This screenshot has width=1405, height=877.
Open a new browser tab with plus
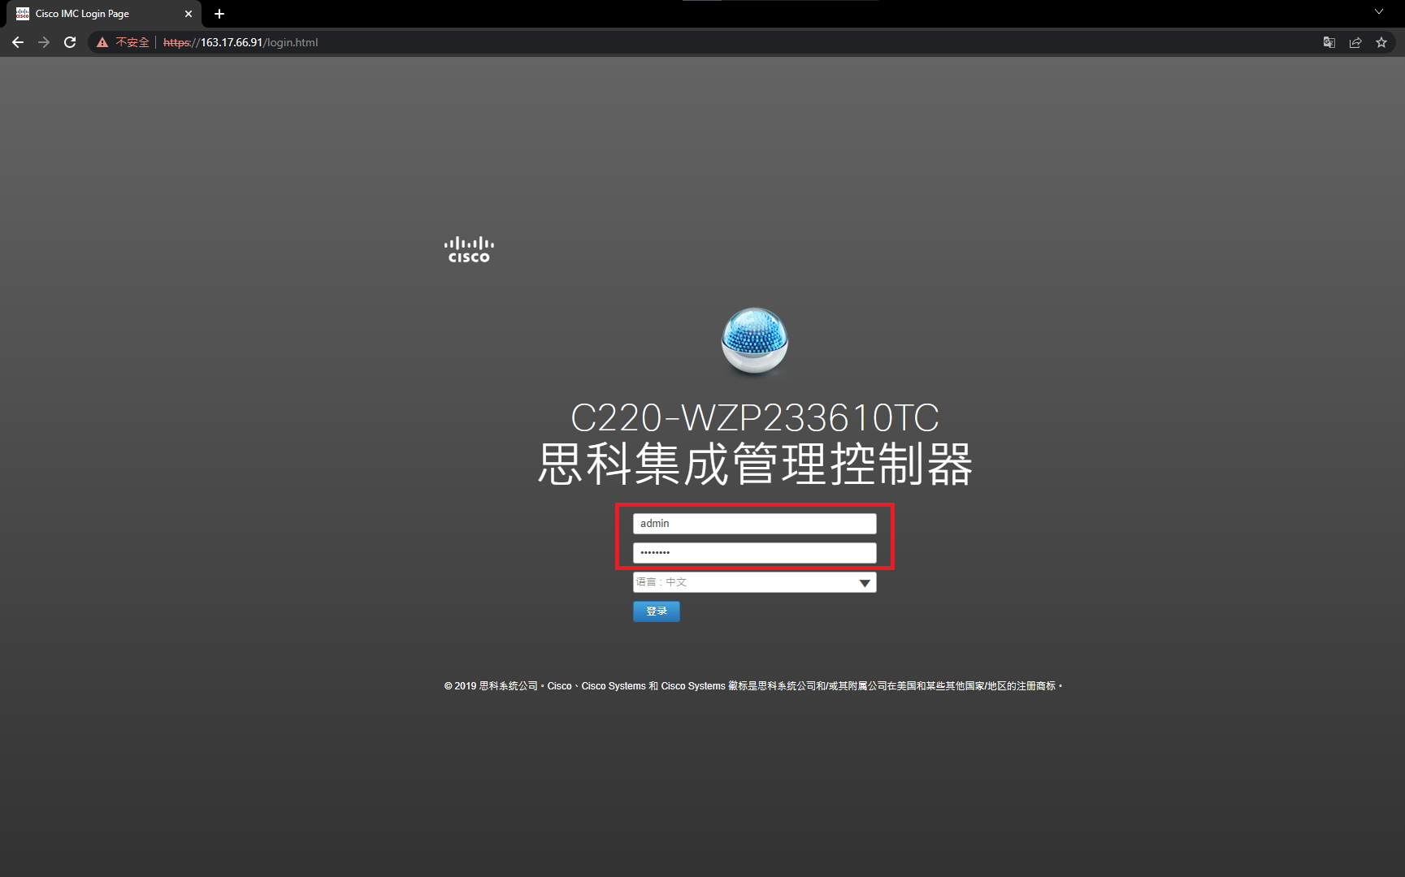click(x=219, y=14)
